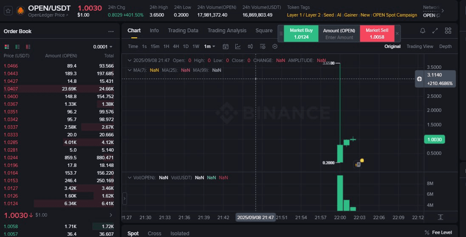Expand chart to fullscreen
Image resolution: width=466 pixels, height=237 pixels.
(x=435, y=31)
